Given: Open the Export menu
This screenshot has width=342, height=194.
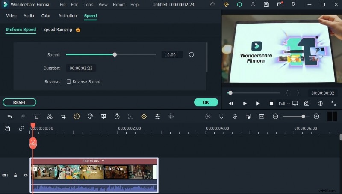Looking at the screenshot, I should 119,5.
